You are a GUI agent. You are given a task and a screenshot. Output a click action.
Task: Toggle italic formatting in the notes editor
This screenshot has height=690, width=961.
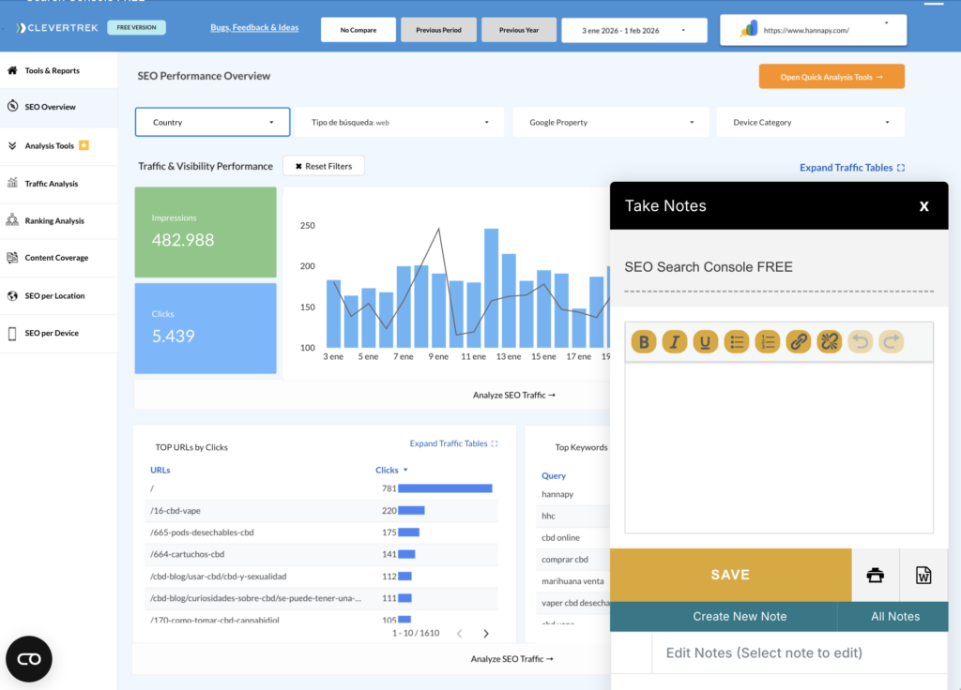[675, 342]
